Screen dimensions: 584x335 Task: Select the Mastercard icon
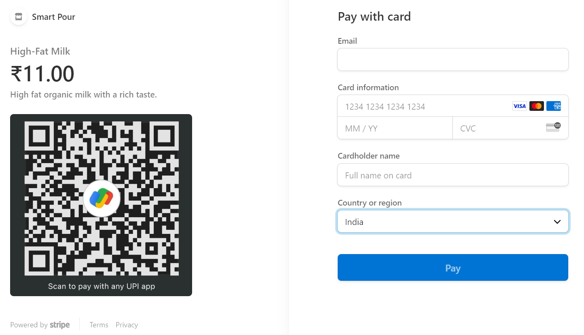[x=537, y=106]
